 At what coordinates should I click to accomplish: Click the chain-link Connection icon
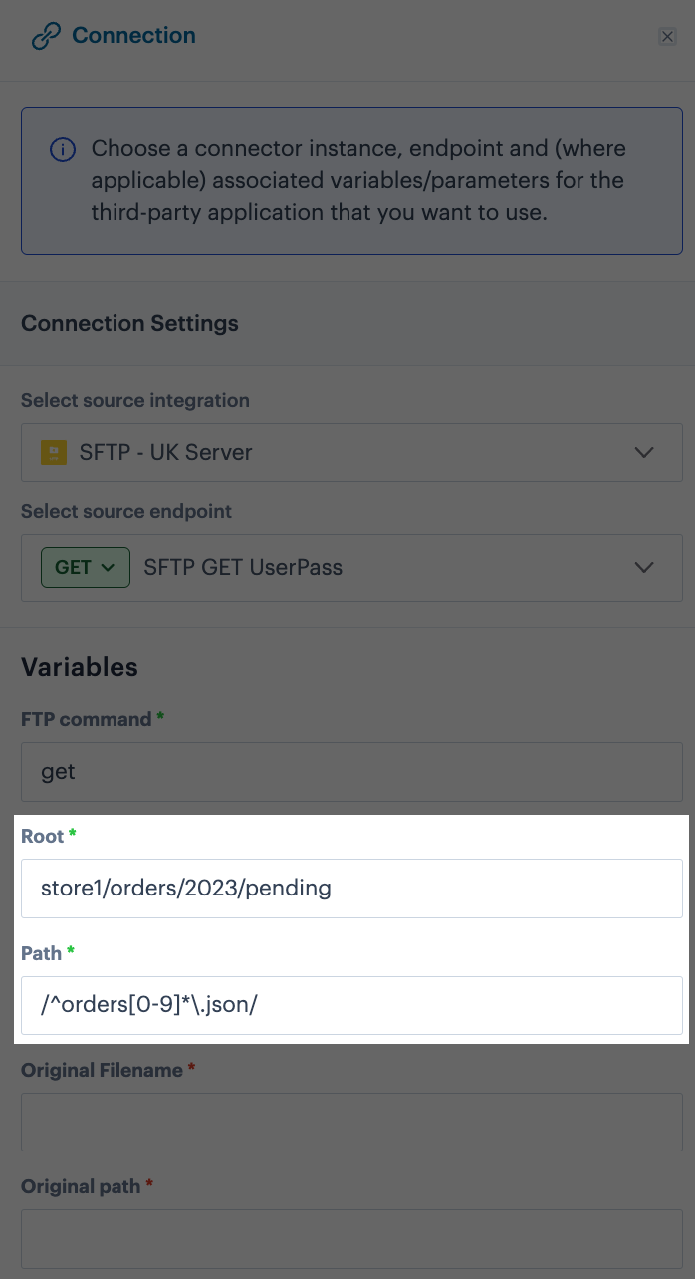(x=46, y=37)
